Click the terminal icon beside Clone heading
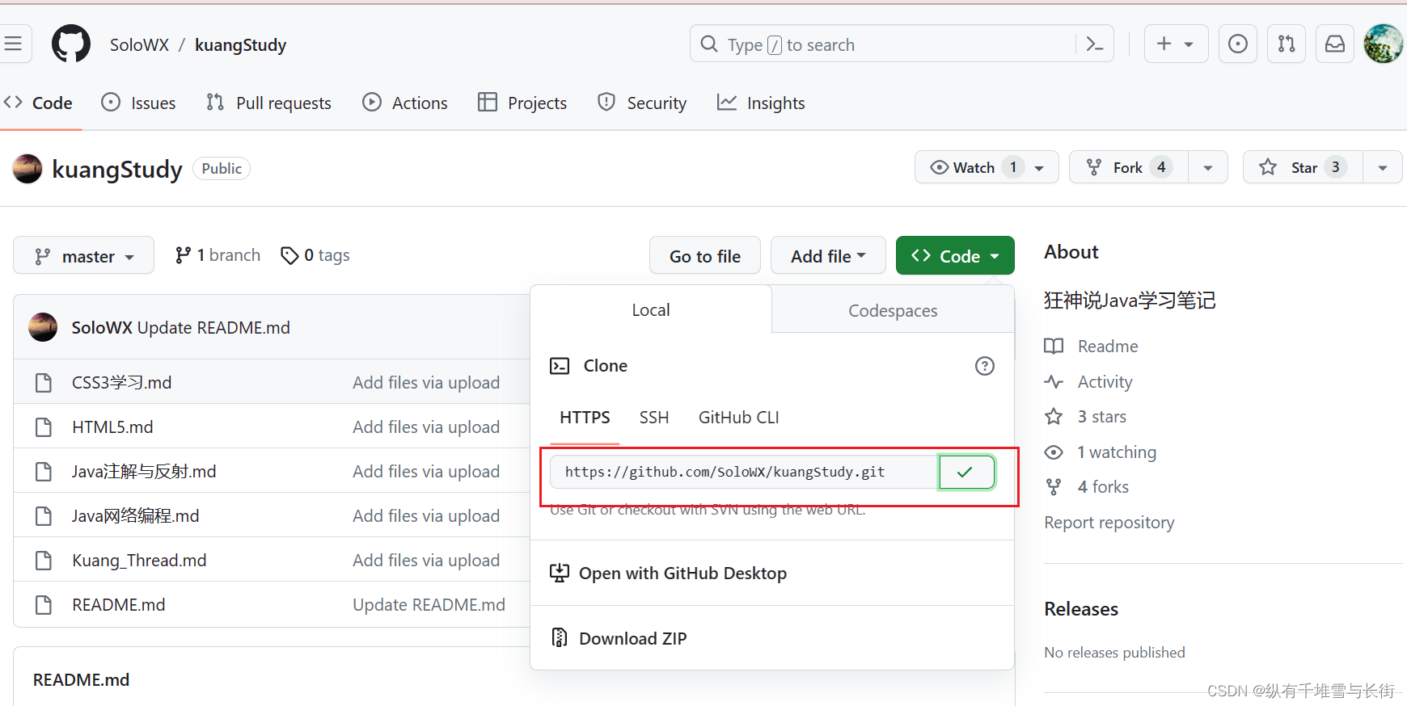 tap(560, 366)
